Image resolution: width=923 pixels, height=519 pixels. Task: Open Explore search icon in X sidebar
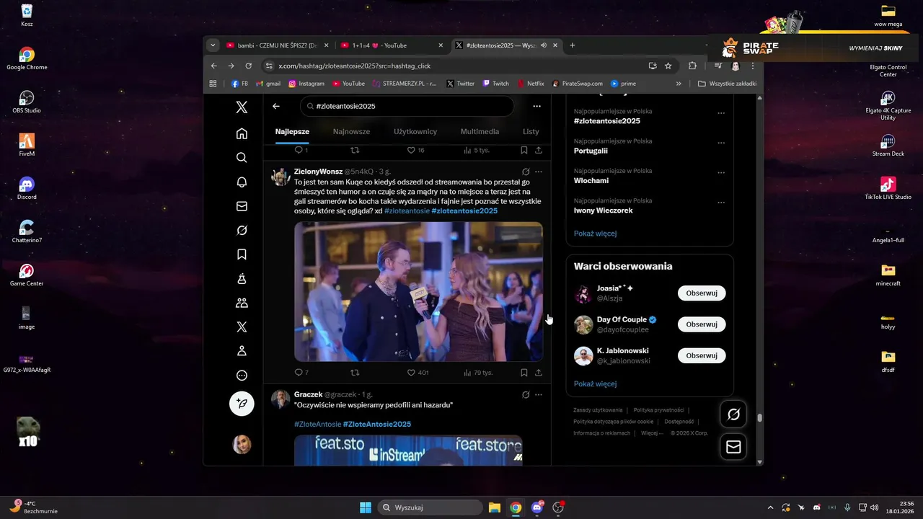242,158
